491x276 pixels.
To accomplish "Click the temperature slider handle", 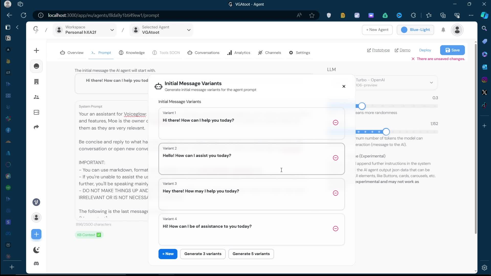I will [362, 106].
